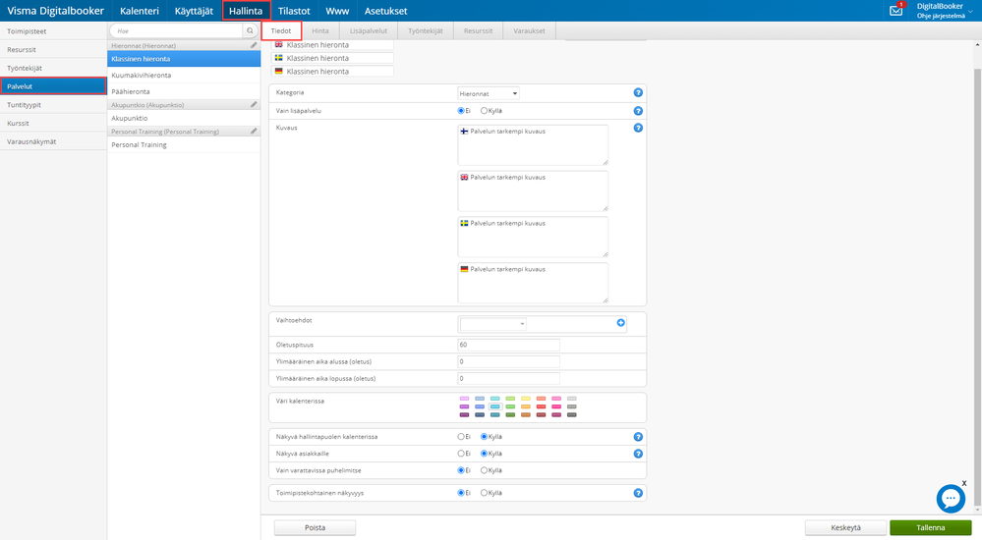982x540 pixels.
Task: Switch to the Hinta tab
Action: point(320,31)
